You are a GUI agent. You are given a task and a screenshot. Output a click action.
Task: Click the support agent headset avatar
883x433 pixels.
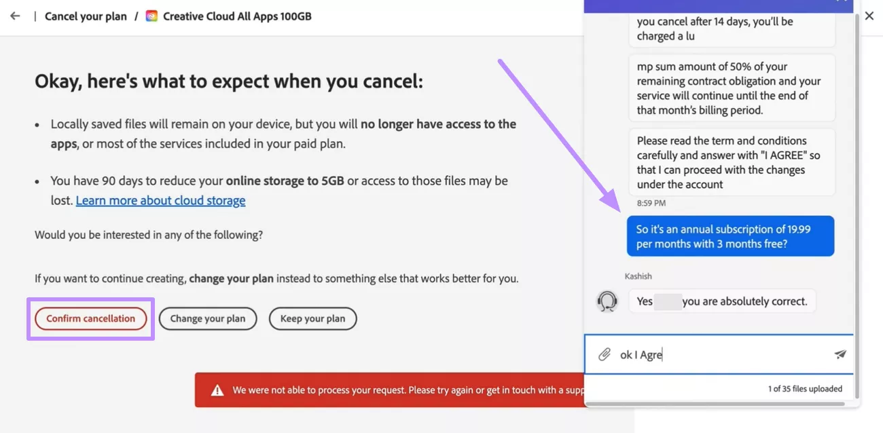coord(607,301)
